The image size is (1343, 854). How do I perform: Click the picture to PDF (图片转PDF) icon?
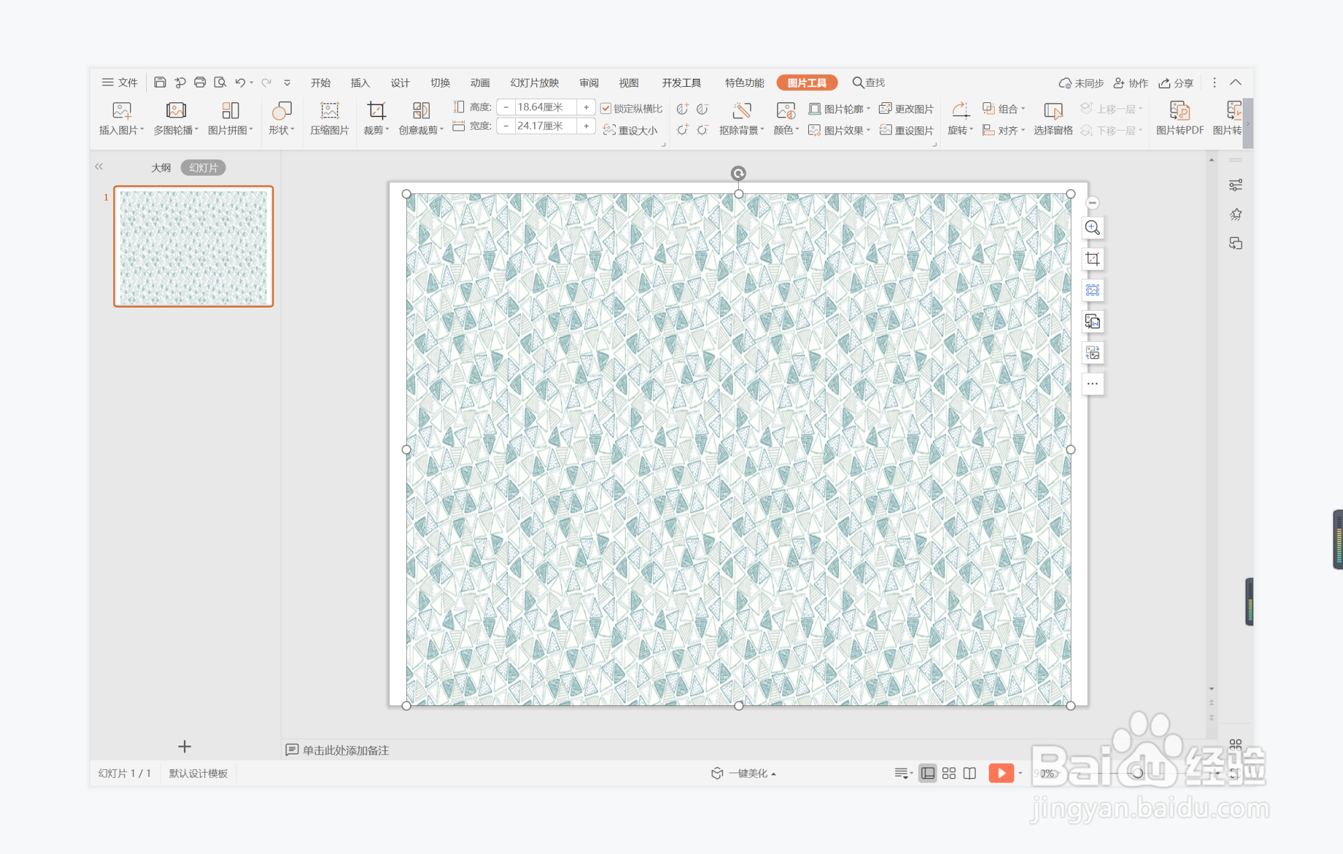pyautogui.click(x=1179, y=110)
